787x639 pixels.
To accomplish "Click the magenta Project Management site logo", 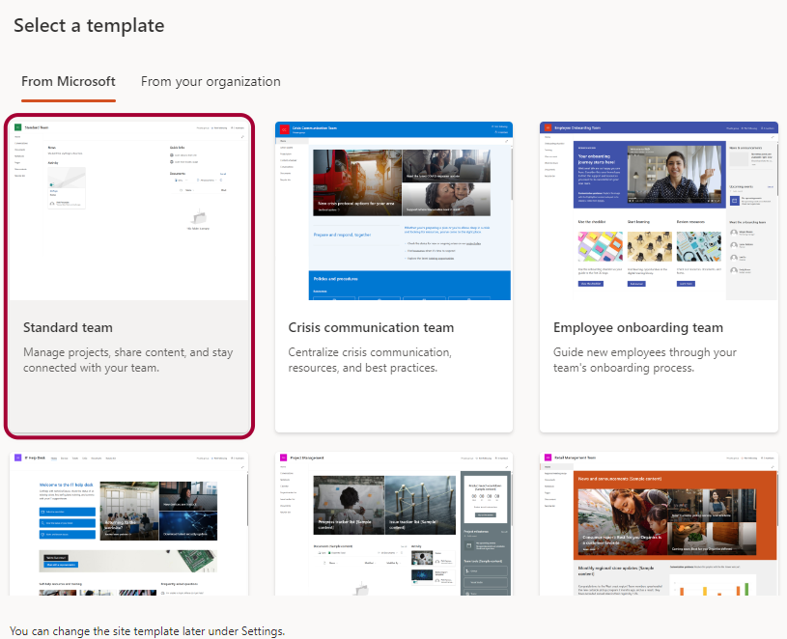I will 283,458.
